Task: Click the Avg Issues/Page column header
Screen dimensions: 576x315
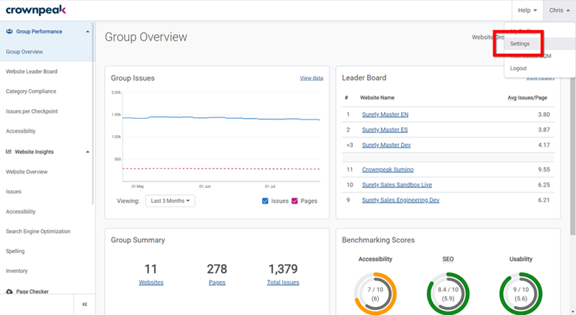Action: click(x=527, y=97)
